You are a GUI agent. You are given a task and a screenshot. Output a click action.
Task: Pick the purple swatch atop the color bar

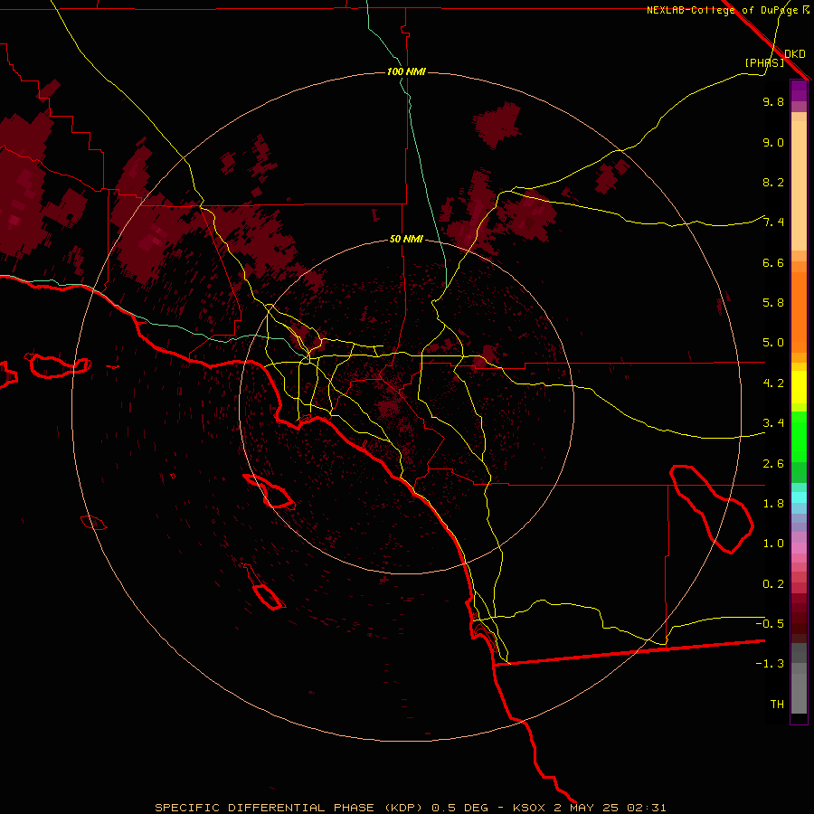tap(799, 90)
